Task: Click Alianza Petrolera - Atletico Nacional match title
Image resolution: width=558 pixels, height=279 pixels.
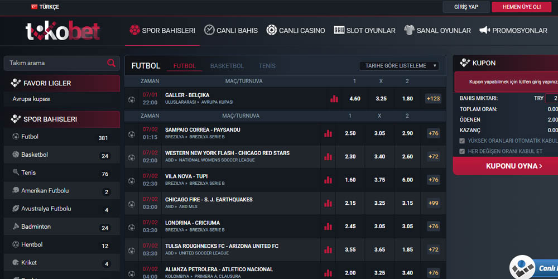Action: pos(219,270)
